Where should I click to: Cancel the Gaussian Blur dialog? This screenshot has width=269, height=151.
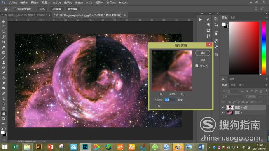click(203, 60)
